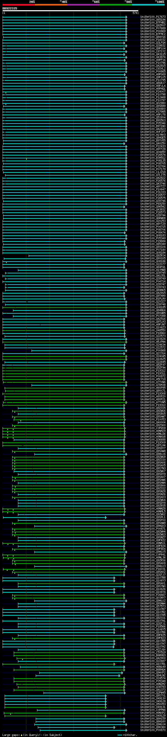Select the UniRef100_Q40004 label
167x737 pixels.
point(153,422)
